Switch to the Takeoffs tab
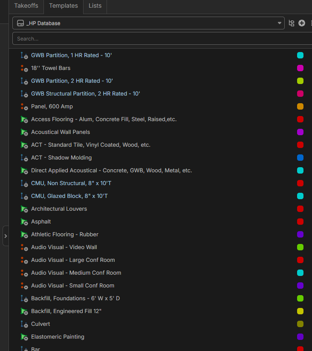The image size is (312, 351). [26, 6]
